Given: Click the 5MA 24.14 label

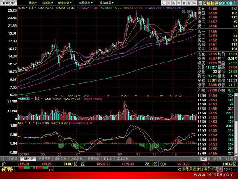Looking at the screenshot, I should pyautogui.click(x=46, y=8).
